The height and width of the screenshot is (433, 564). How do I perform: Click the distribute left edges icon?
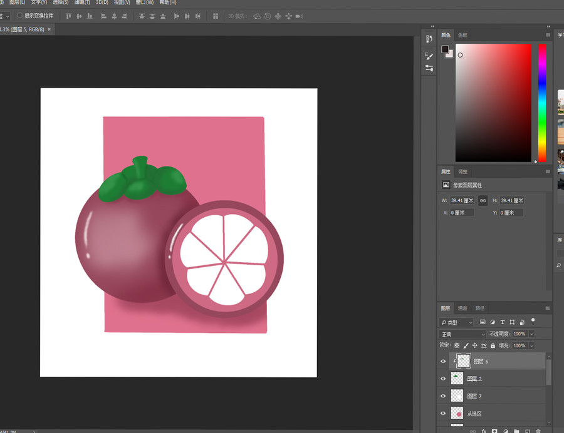point(177,16)
